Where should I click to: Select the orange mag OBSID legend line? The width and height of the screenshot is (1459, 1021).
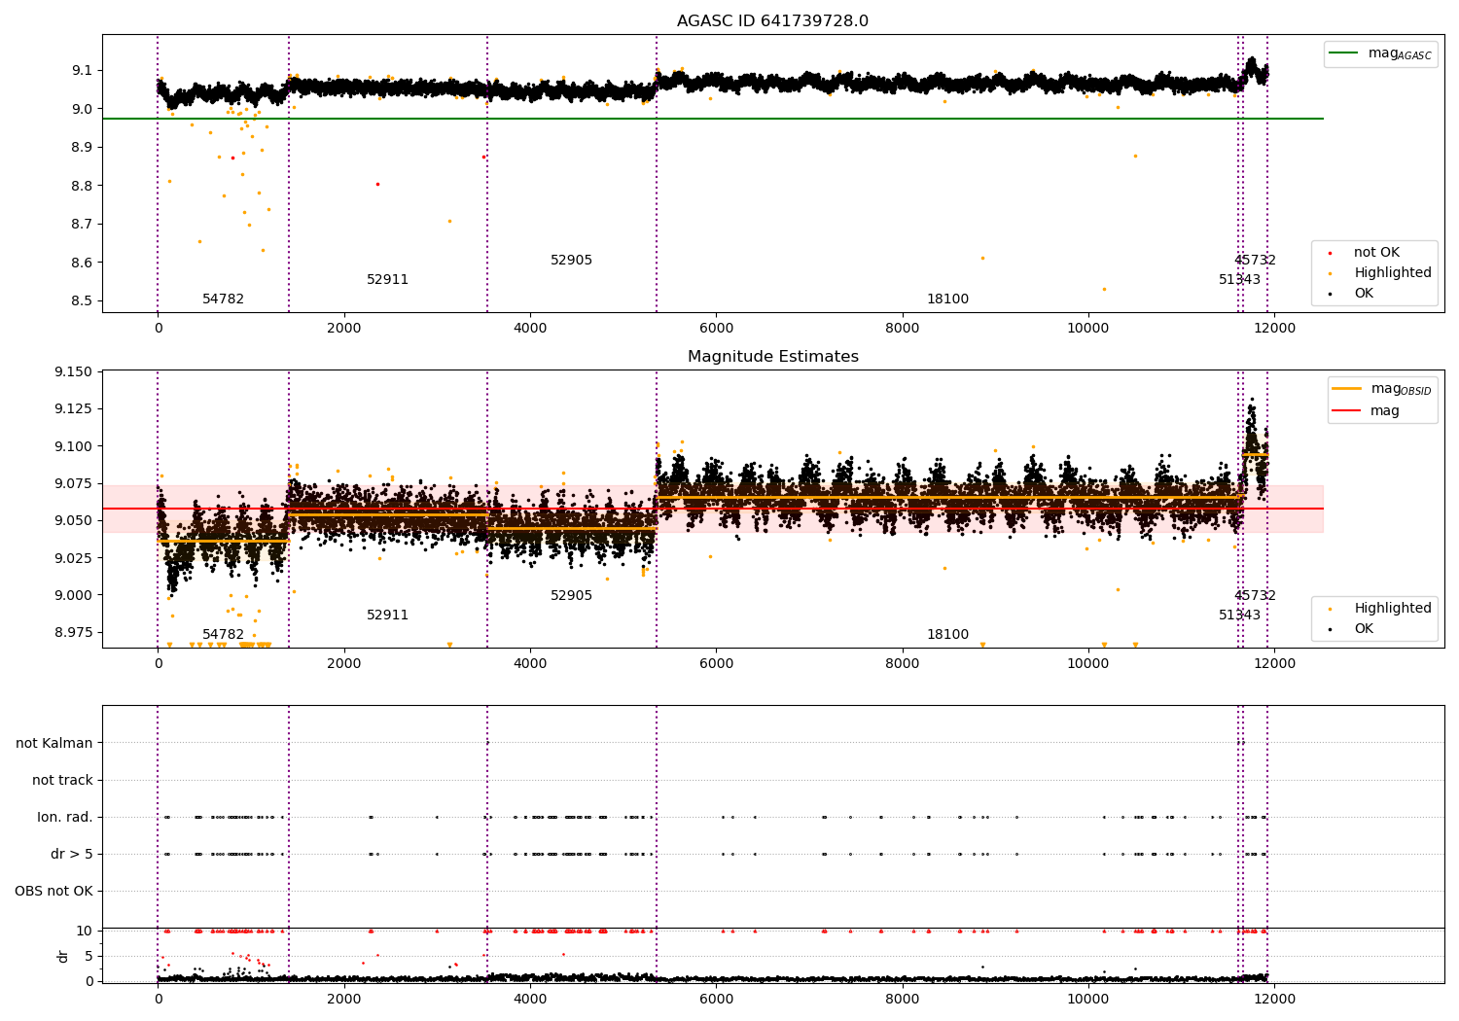[1381, 389]
